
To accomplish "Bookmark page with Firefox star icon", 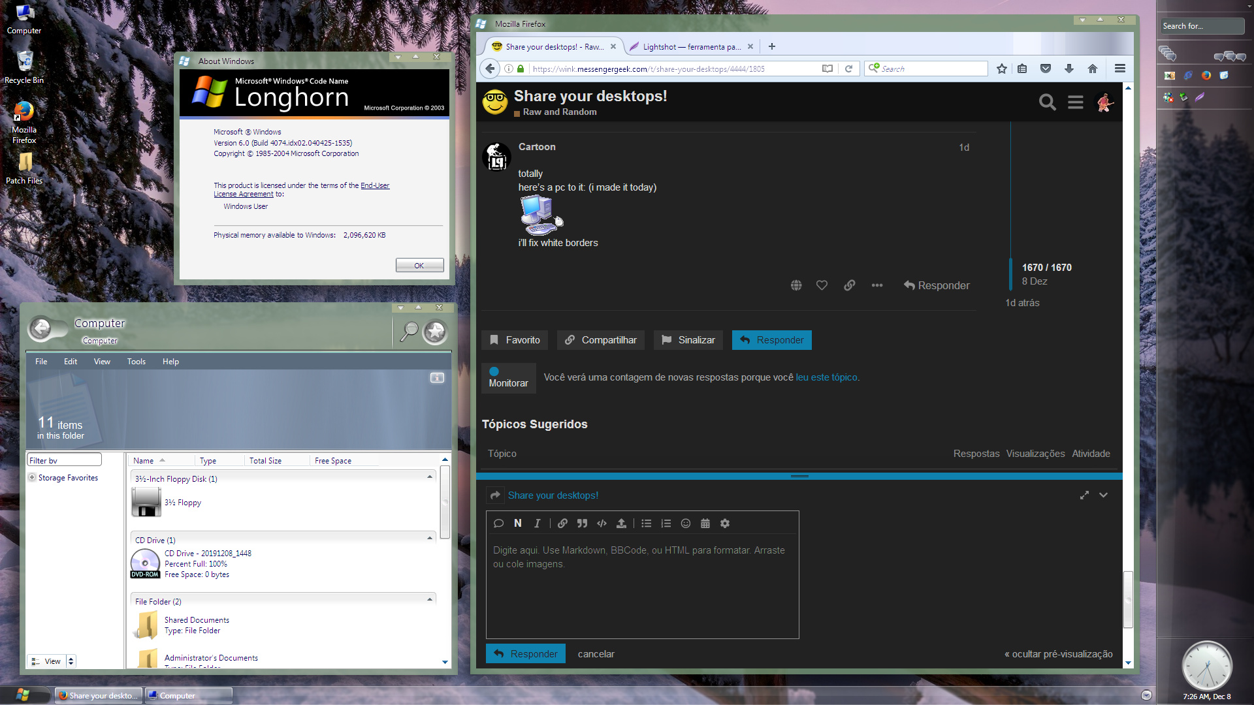I will pyautogui.click(x=1001, y=69).
